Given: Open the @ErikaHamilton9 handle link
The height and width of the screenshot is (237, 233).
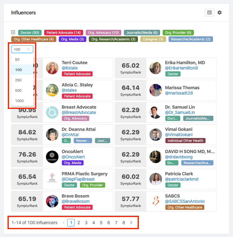Looking at the screenshot, I should pos(181,68).
